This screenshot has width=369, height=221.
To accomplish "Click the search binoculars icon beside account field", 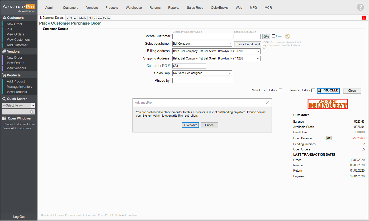I will tap(266, 36).
